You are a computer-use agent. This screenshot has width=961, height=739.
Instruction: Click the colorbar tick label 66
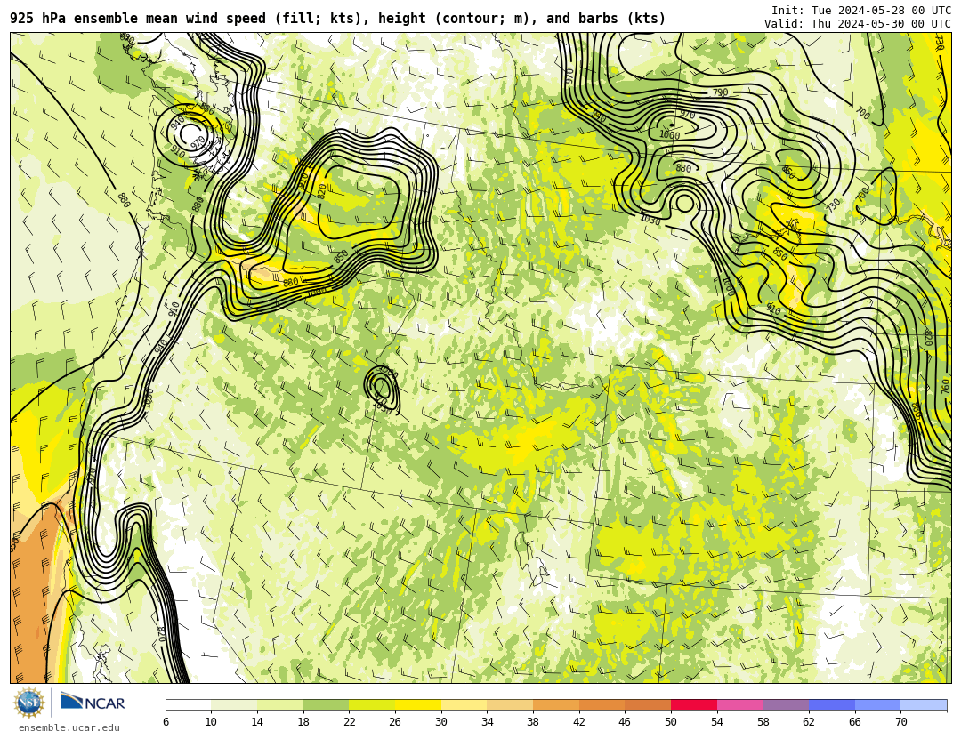coord(854,722)
